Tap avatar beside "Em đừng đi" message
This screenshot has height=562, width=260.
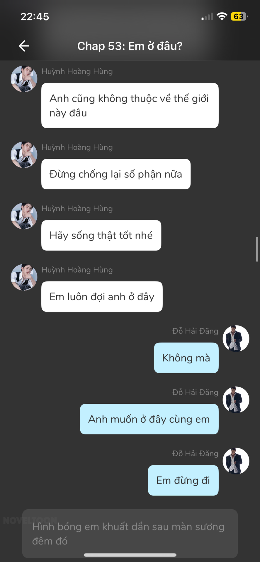(236, 461)
